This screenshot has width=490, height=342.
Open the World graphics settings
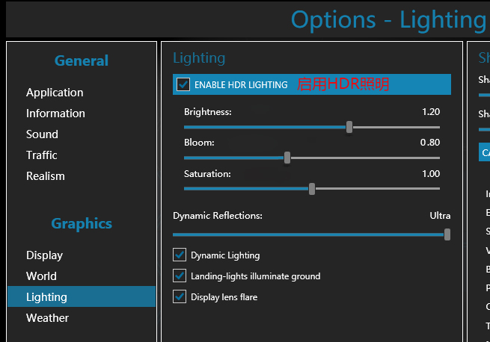point(41,276)
